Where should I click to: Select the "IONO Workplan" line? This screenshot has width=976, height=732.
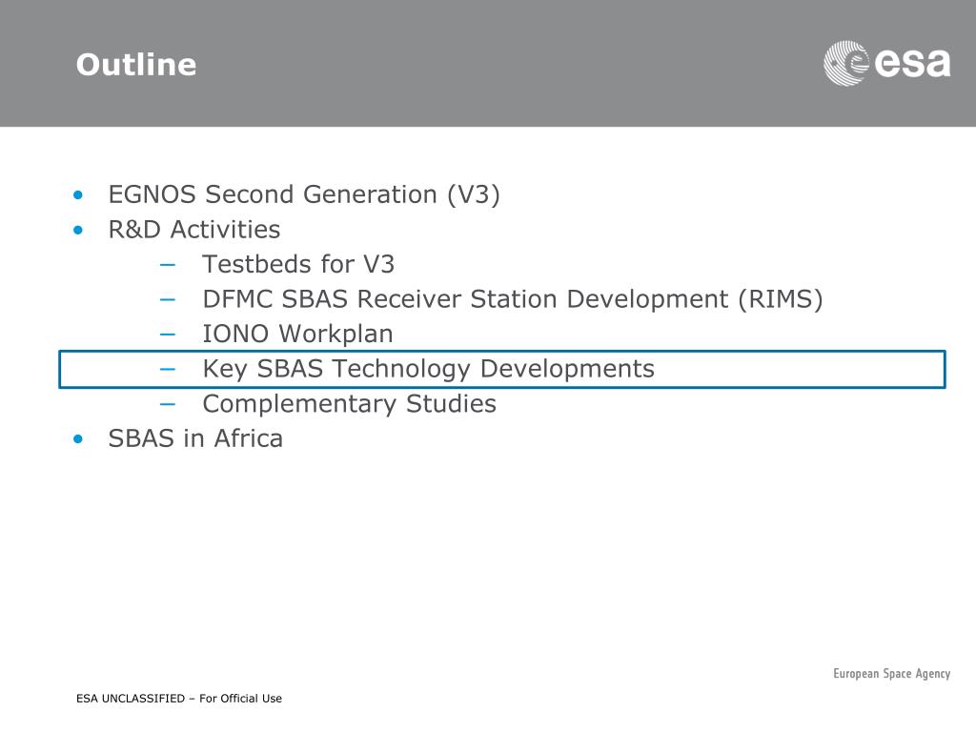coord(297,335)
